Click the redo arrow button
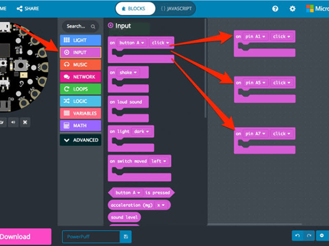This screenshot has width=329, height=246. click(x=309, y=236)
